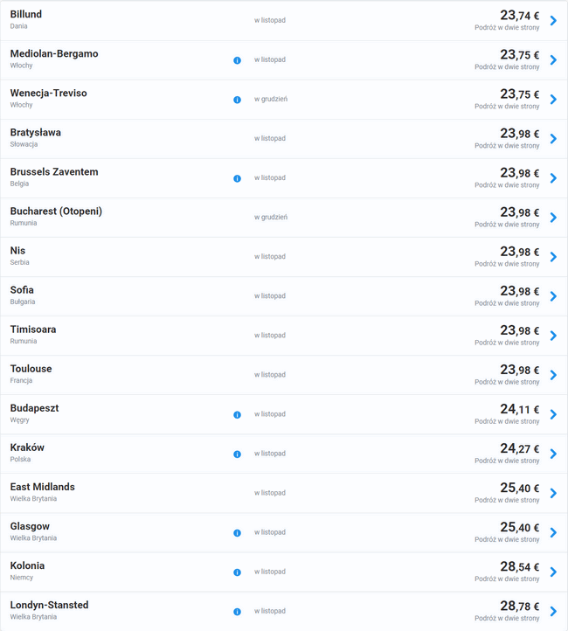This screenshot has height=631, width=568.
Task: Expand the Billund row chevron arrow
Action: tap(553, 21)
